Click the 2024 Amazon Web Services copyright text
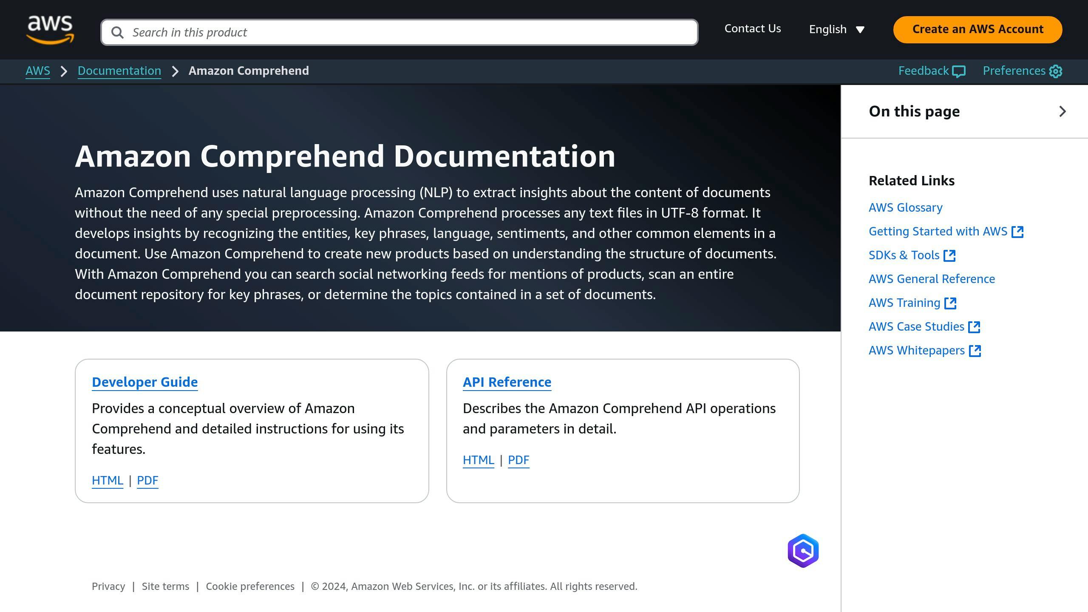The width and height of the screenshot is (1088, 612). (474, 586)
